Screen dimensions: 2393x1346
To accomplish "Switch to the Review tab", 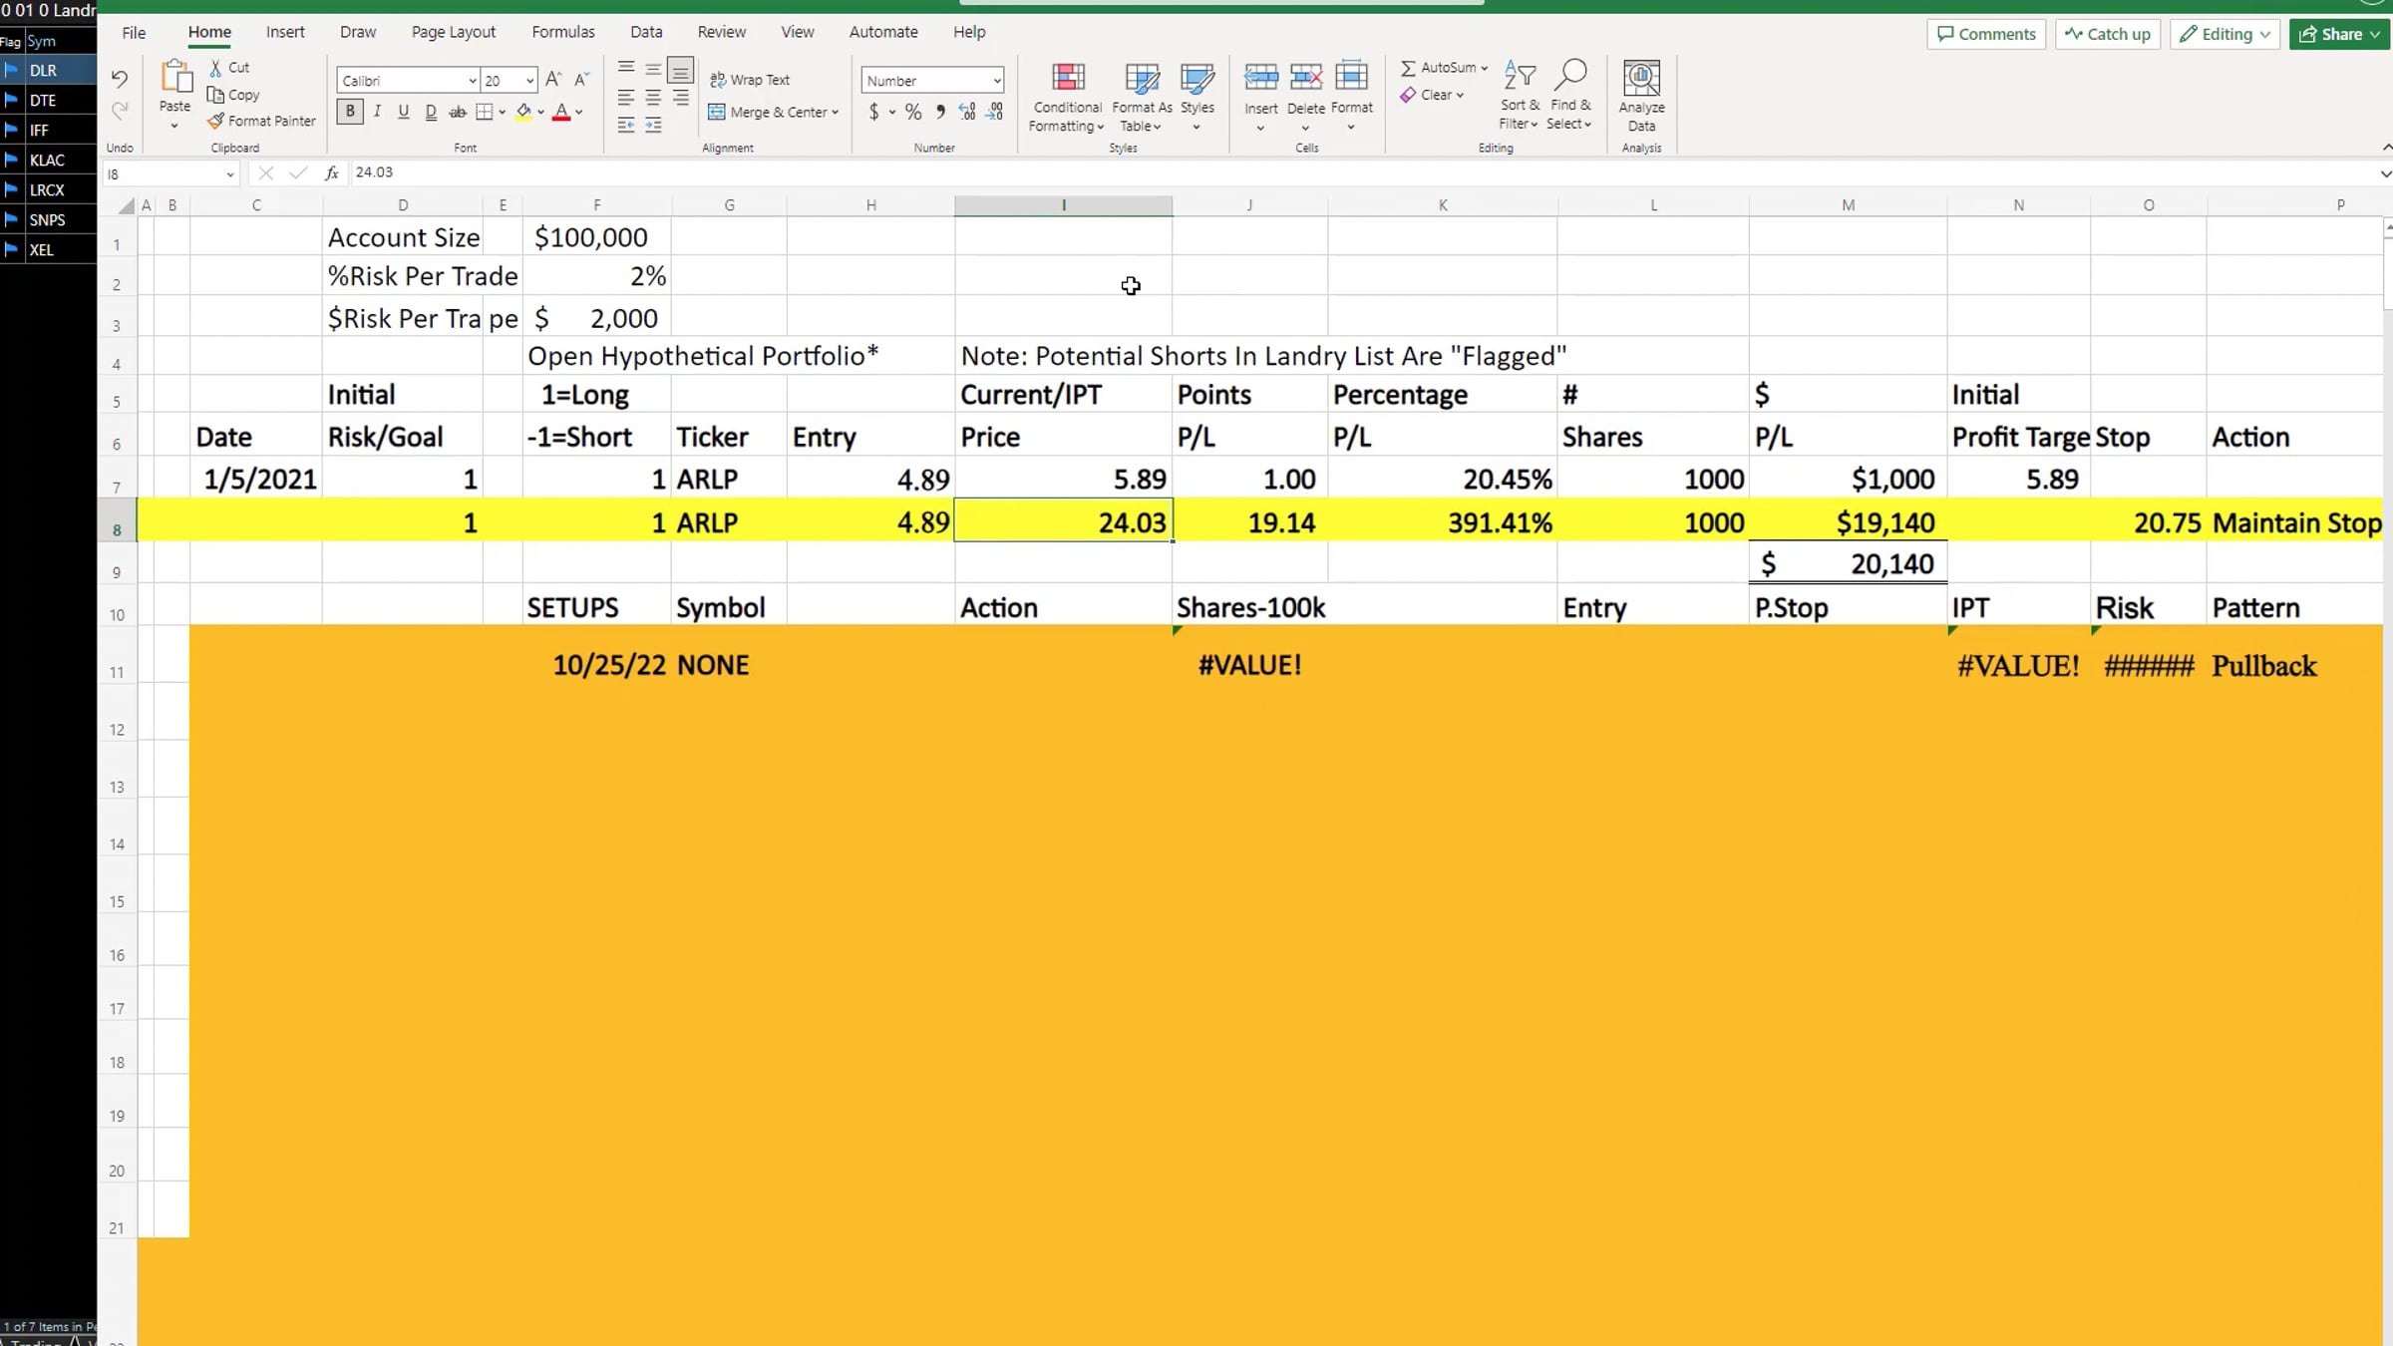I will point(722,32).
